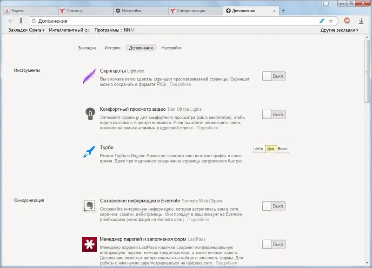372x268 pixels.
Task: Click the Менеджер паролей и заполнения форм title
Action: (143, 239)
